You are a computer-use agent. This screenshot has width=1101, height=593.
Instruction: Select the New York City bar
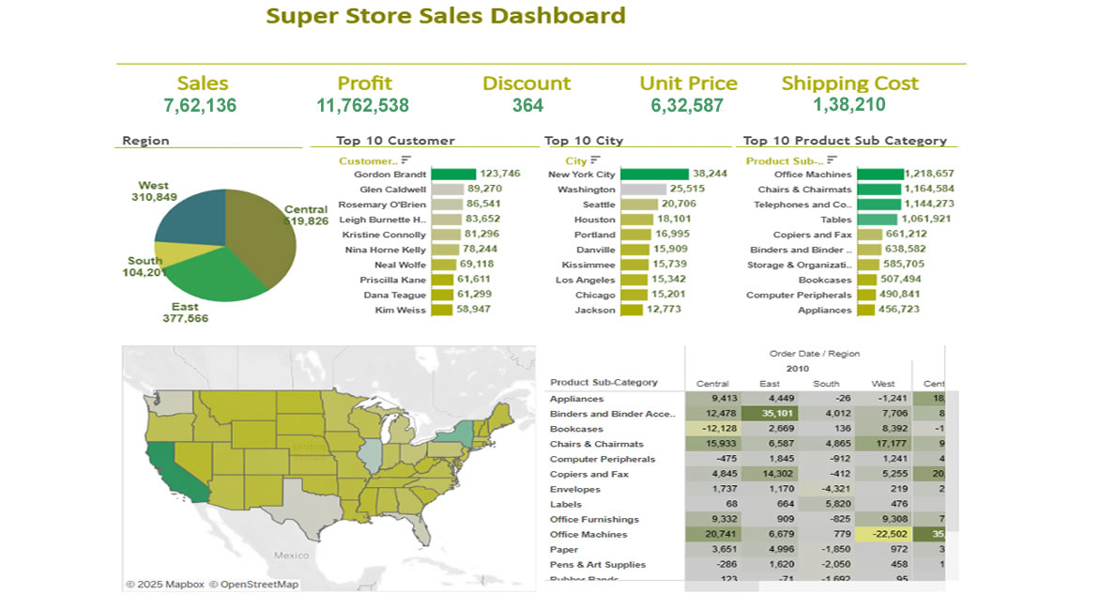[x=654, y=175]
